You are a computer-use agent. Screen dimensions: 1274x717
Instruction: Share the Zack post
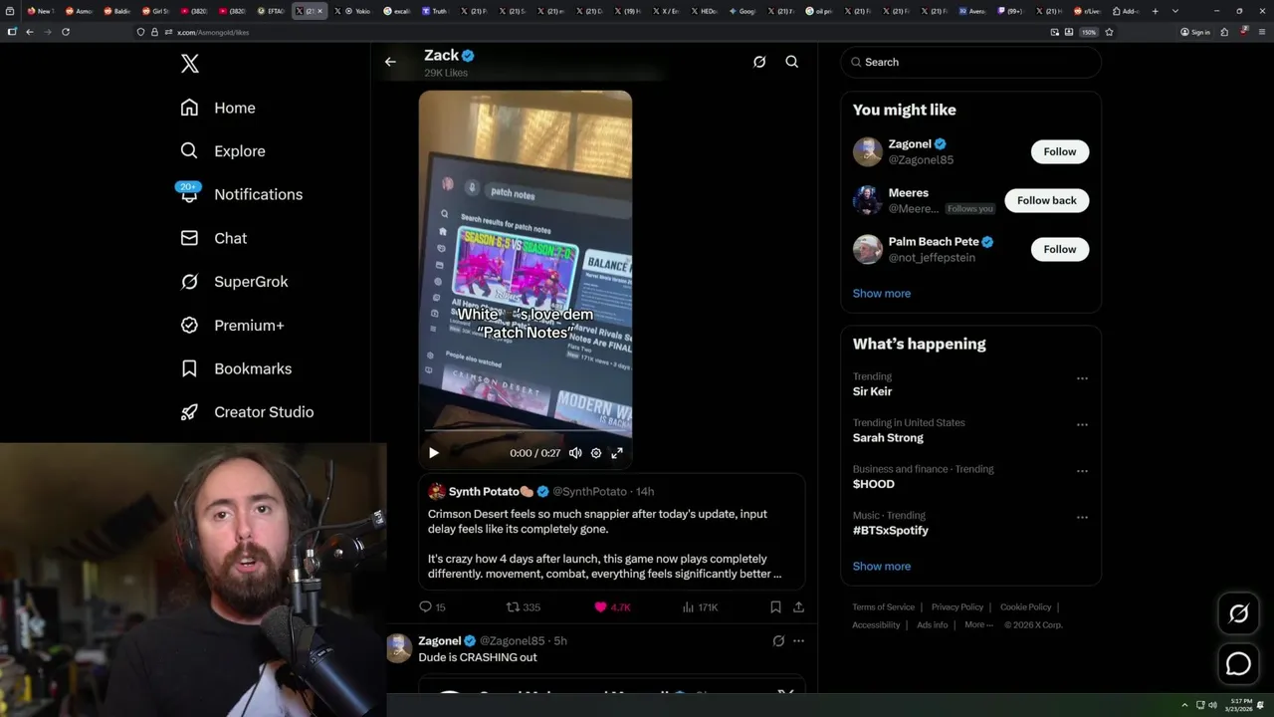point(798,606)
